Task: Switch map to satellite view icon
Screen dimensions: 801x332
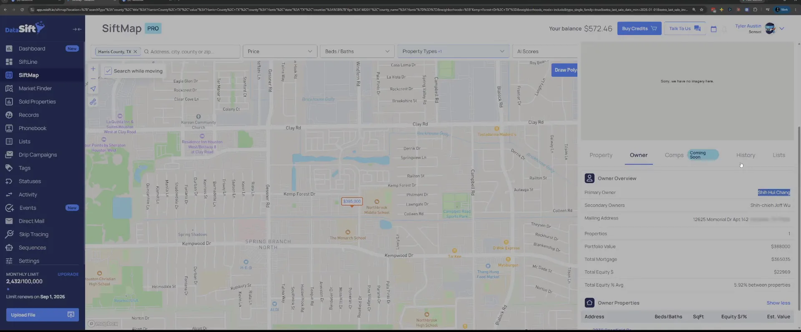Action: [x=93, y=102]
